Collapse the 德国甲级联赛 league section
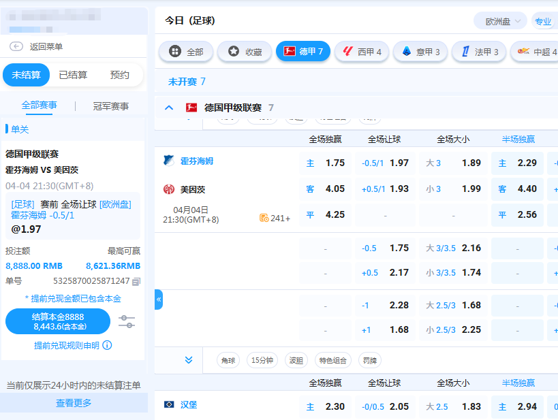Image resolution: width=558 pixels, height=420 pixels. (x=169, y=108)
